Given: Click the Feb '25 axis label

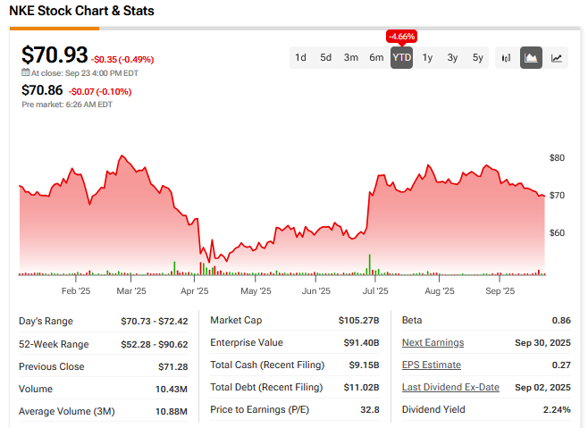Looking at the screenshot, I should point(76,291).
